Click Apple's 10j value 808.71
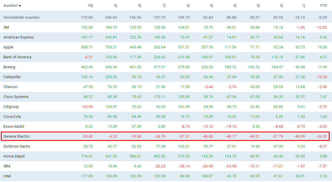This screenshot has height=182, width=332. pos(87,47)
